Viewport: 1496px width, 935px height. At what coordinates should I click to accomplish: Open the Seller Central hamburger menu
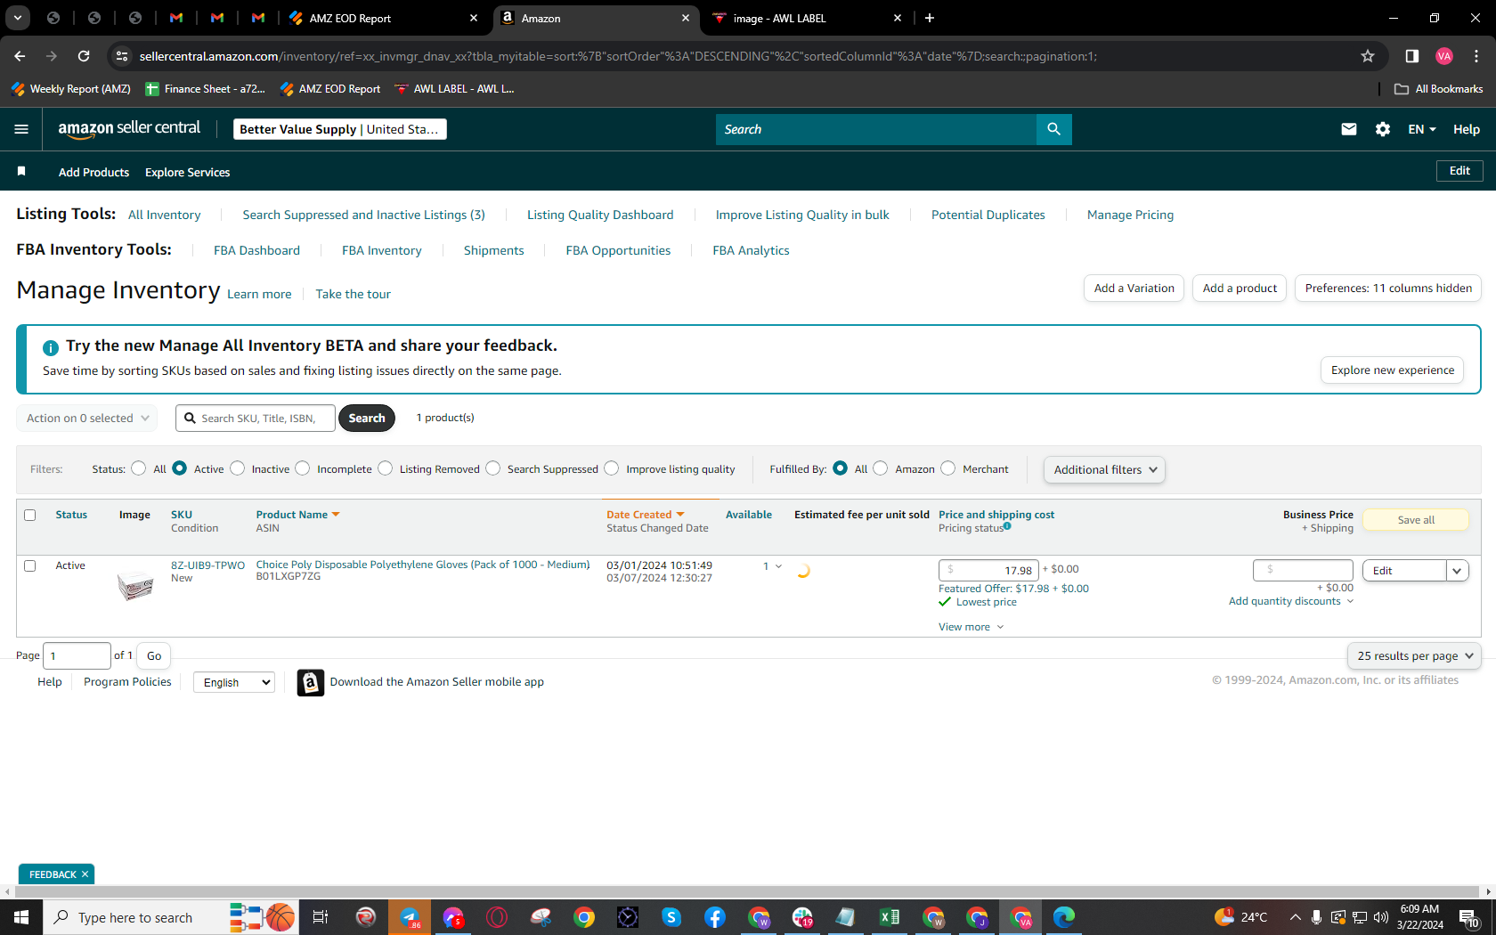21,129
